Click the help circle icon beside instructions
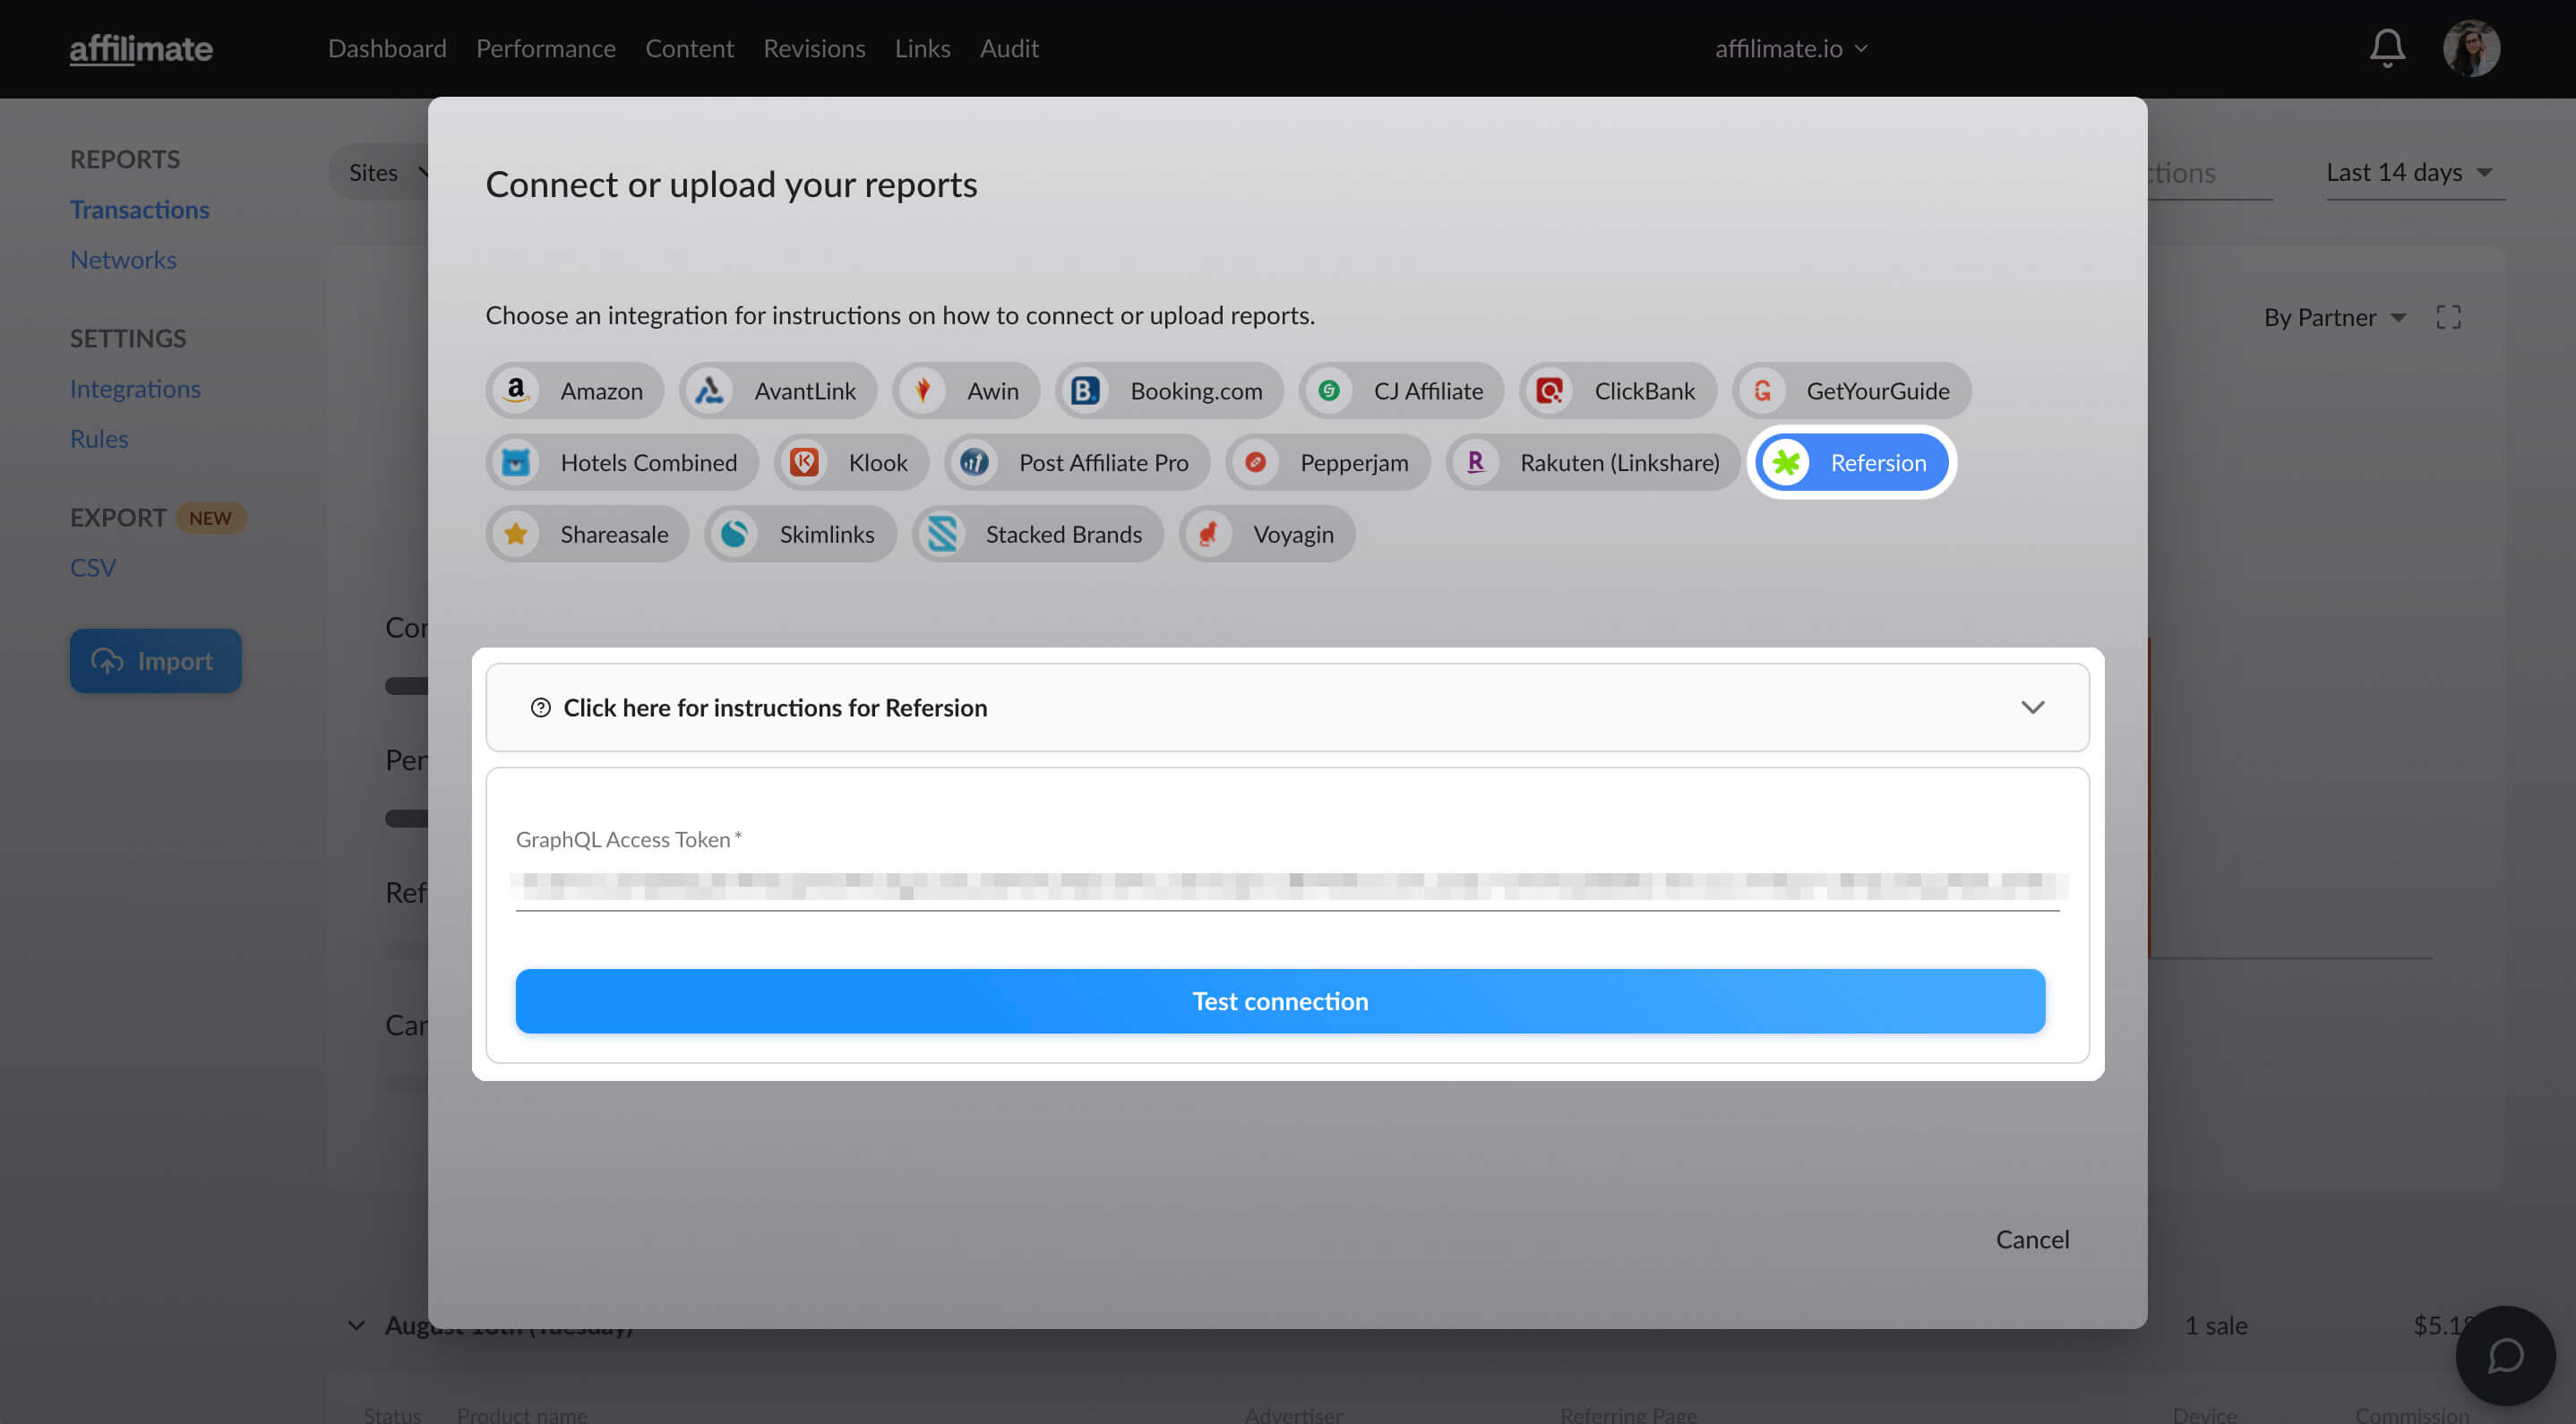The height and width of the screenshot is (1424, 2576). tap(540, 707)
